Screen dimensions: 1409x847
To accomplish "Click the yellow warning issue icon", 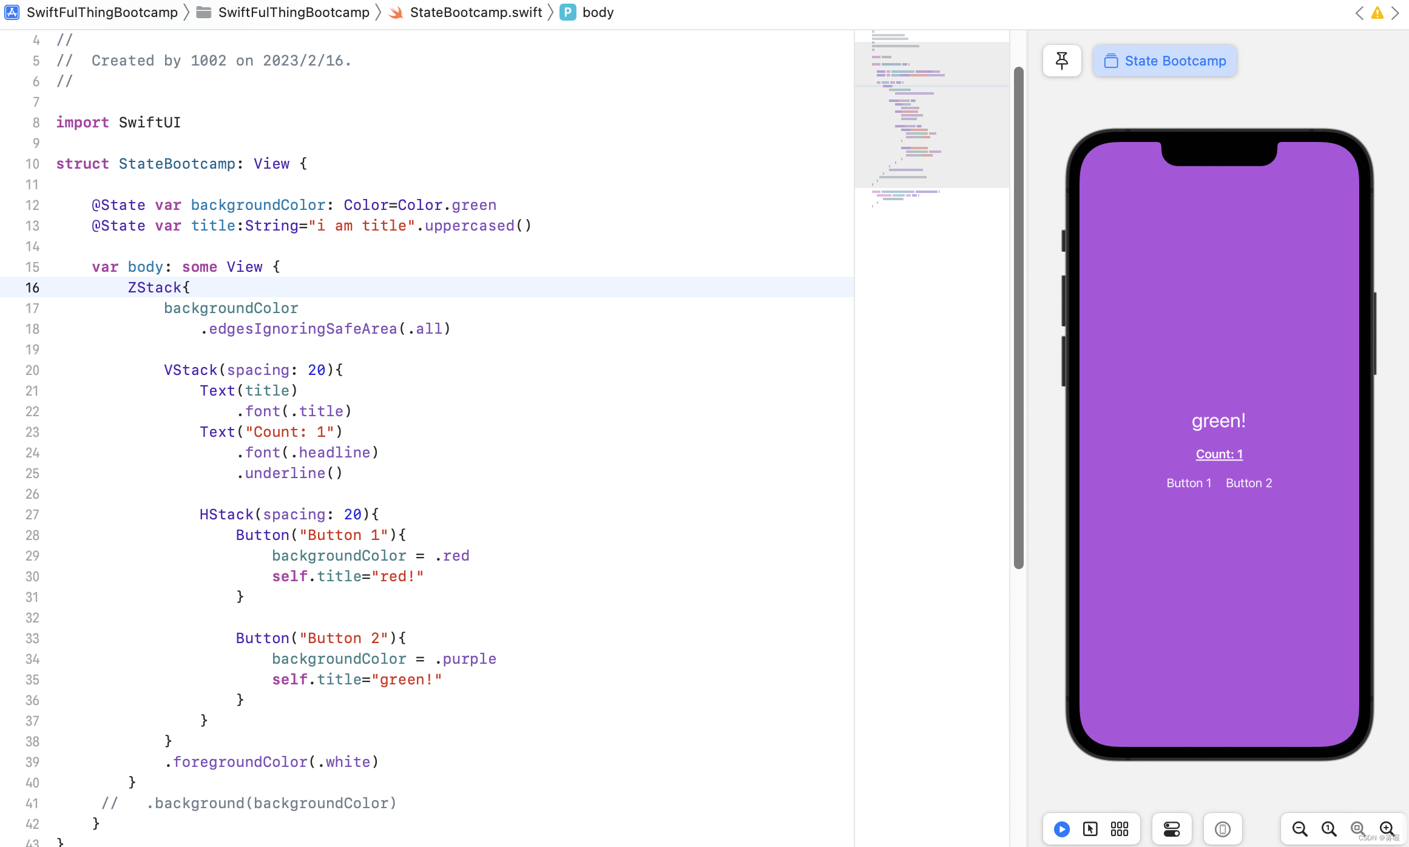I will [1377, 13].
